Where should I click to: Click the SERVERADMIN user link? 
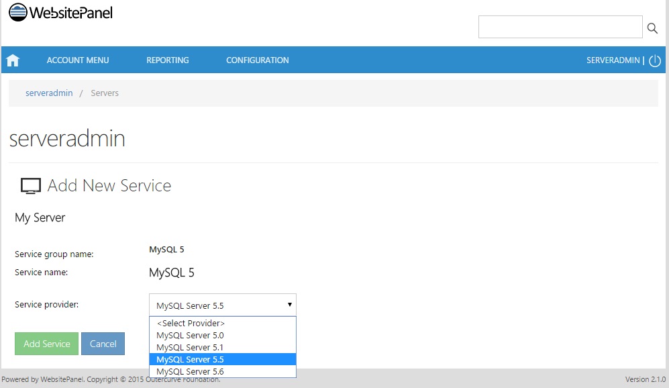pyautogui.click(x=613, y=60)
